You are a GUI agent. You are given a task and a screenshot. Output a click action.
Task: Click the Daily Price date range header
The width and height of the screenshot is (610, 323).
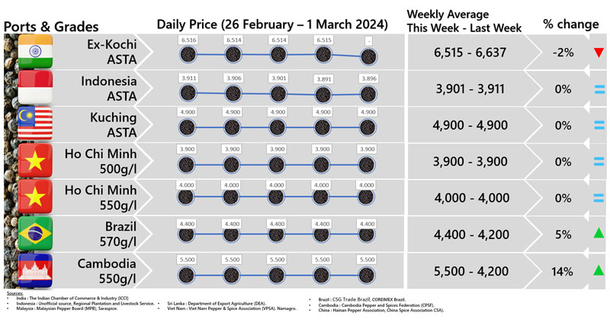click(271, 24)
